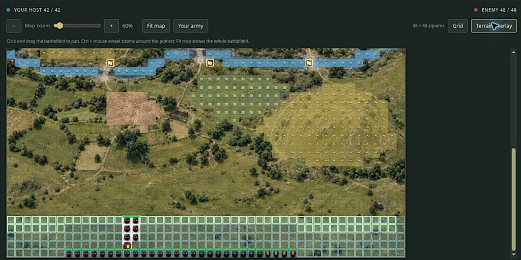Viewport: 521px width, 260px height.
Task: Click the vertical scrollbar thumb
Action: tap(514, 199)
